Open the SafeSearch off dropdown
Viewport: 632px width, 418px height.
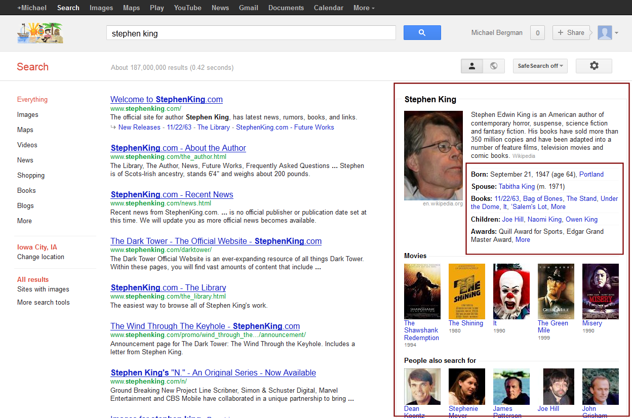point(540,66)
